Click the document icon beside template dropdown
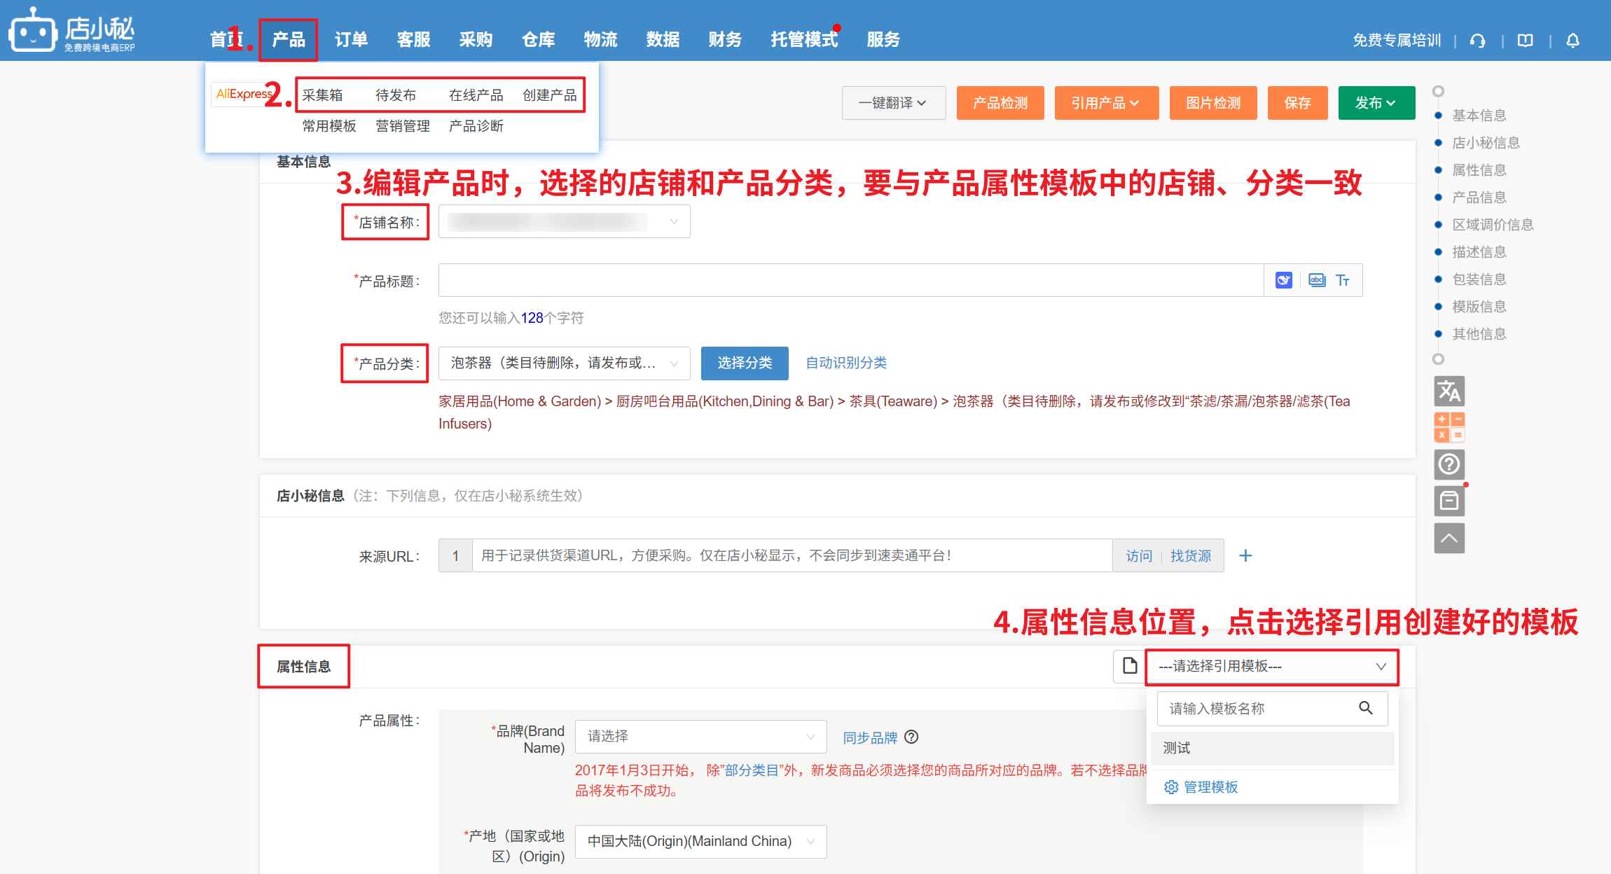 (1129, 665)
